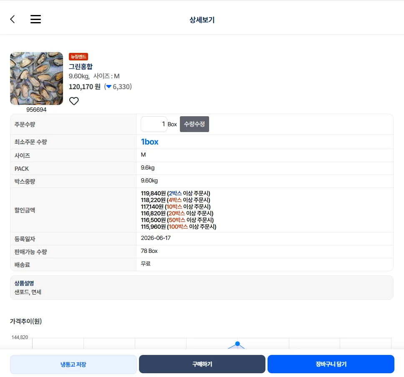Click the 할인금액 row label

25,210
